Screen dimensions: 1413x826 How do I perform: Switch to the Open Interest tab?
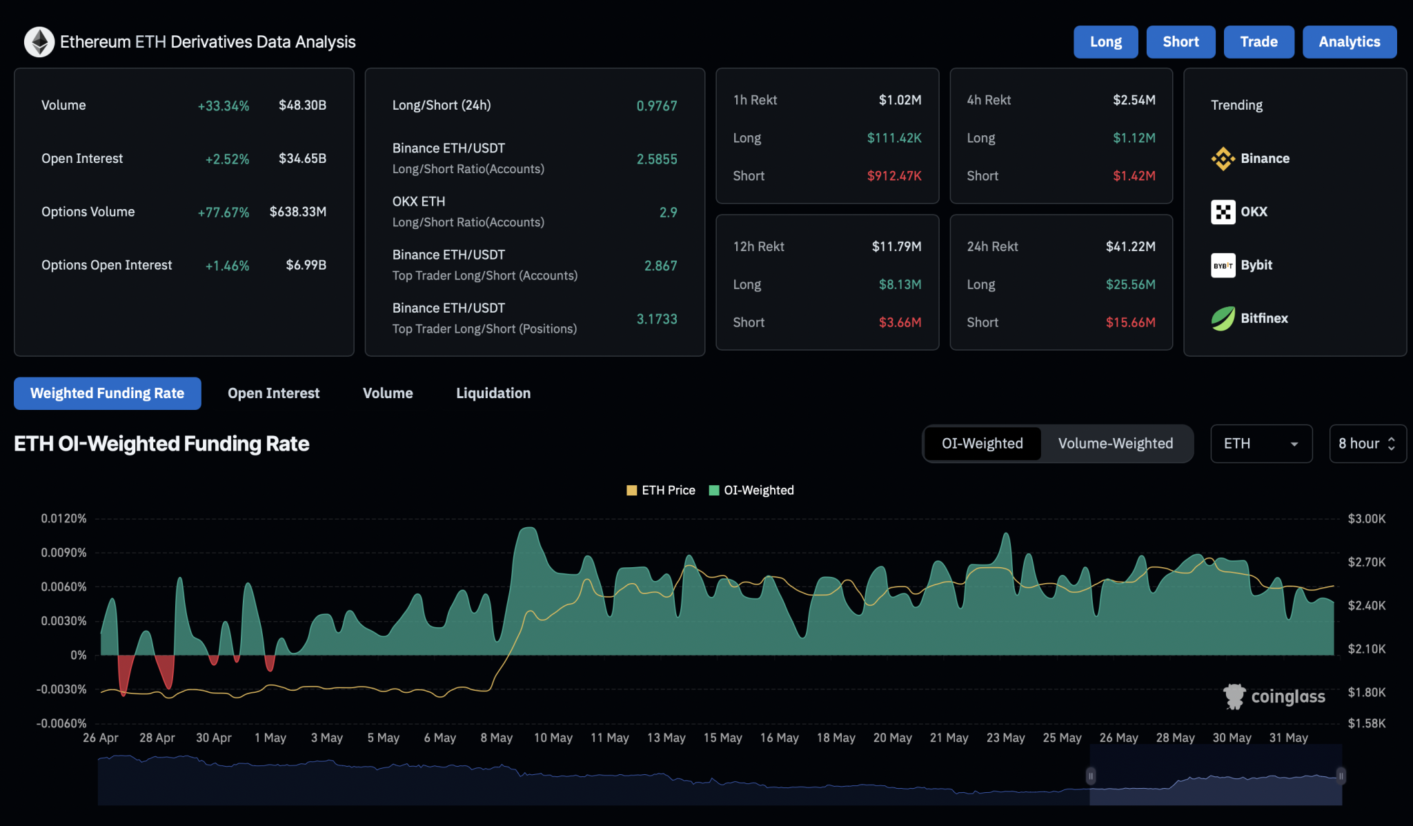(x=273, y=393)
